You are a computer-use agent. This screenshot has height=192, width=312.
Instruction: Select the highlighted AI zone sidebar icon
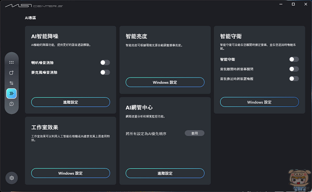click(12, 93)
